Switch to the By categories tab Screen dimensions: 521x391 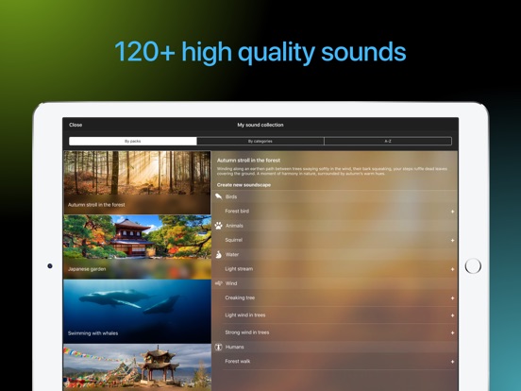pos(260,141)
